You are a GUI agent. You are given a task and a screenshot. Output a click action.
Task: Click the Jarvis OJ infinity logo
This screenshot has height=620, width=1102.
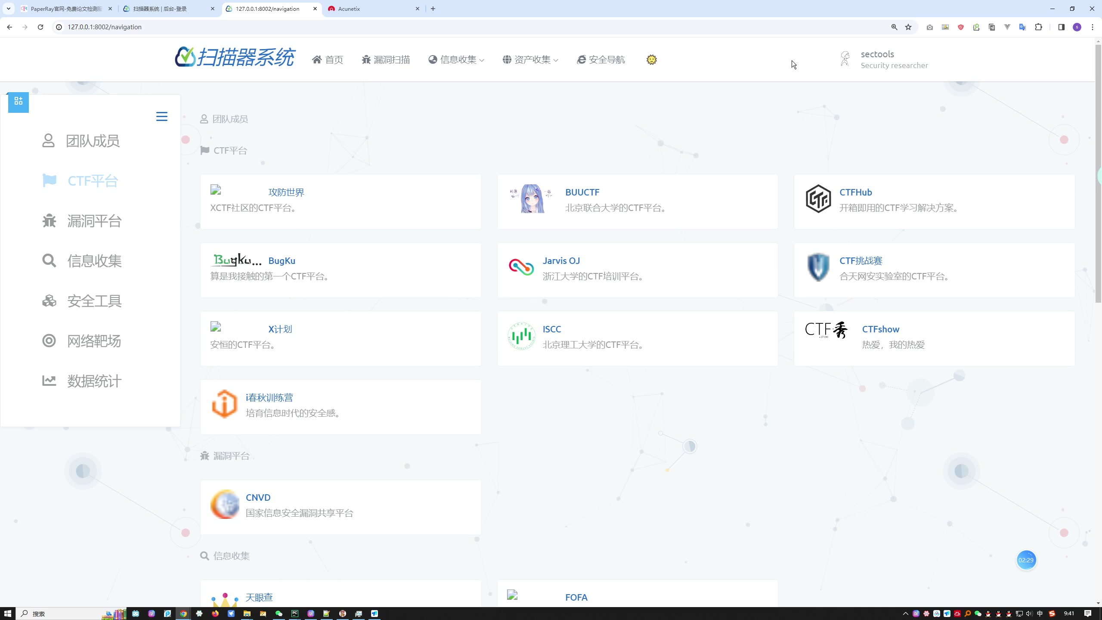pos(521,267)
